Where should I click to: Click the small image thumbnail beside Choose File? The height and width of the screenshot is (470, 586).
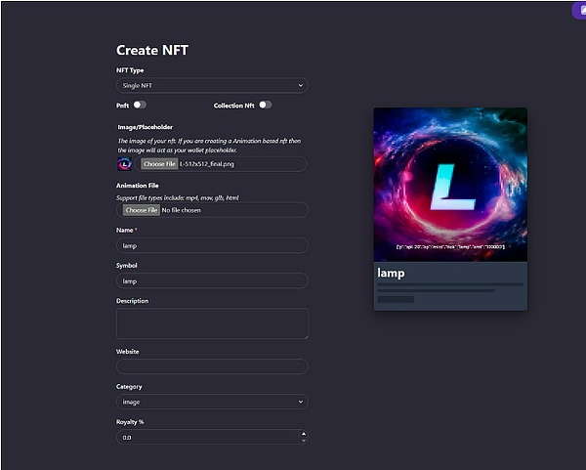(x=124, y=164)
